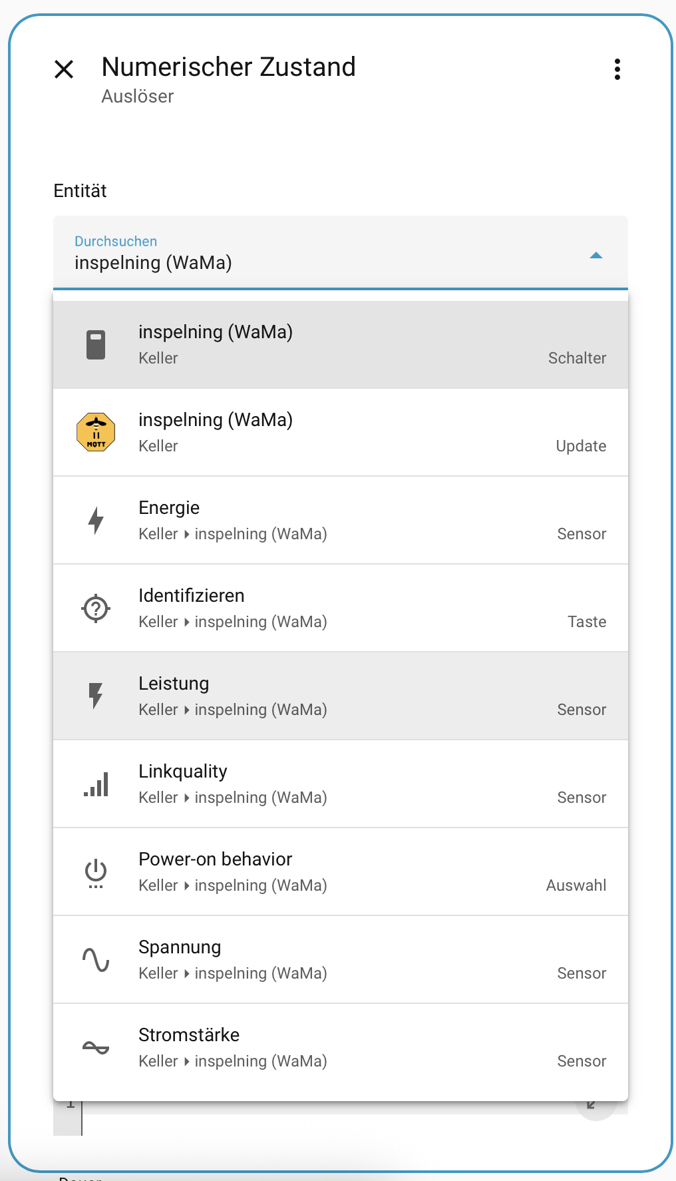
Task: Collapse the entity dropdown arrow
Action: tap(596, 255)
